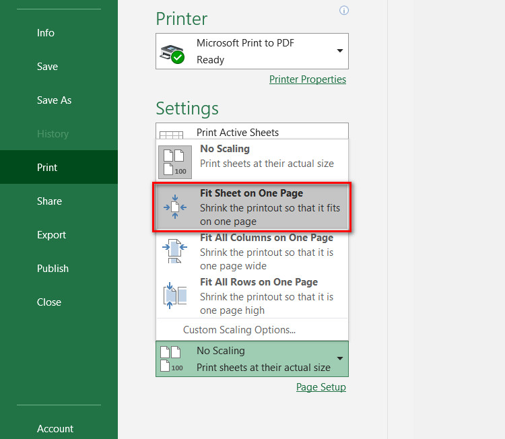This screenshot has width=505, height=439.
Task: Open Custom Scaling Options
Action: [239, 330]
